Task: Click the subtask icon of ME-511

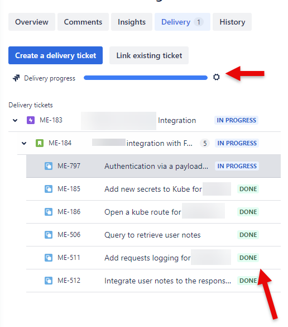Action: pyautogui.click(x=49, y=258)
